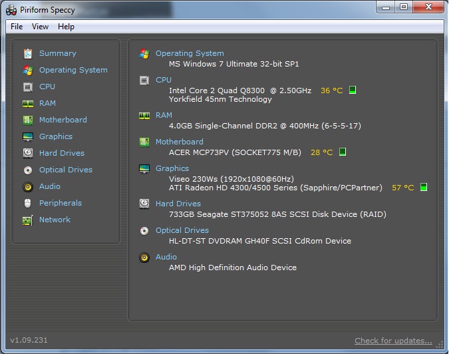Click the Audio speaker icon in sidebar
This screenshot has height=354, width=449.
click(x=28, y=187)
